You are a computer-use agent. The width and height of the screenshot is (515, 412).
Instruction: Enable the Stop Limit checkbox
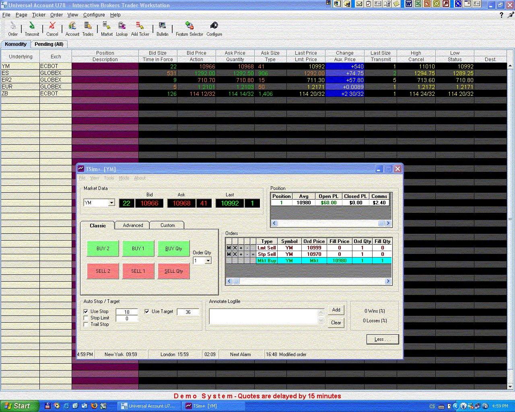click(86, 318)
